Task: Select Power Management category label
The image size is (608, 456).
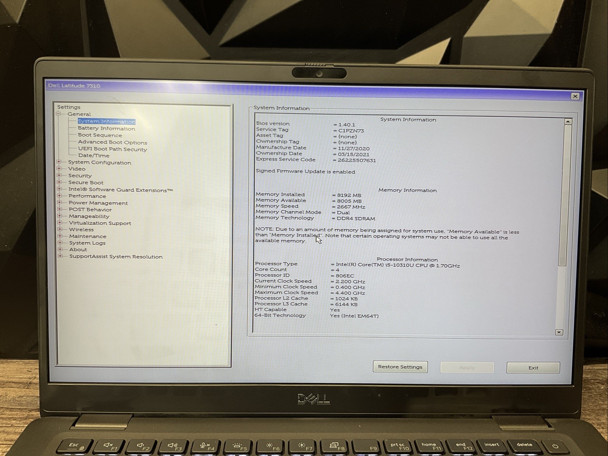Action: pos(98,203)
